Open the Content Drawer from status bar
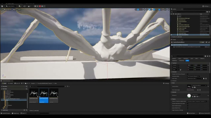 [x=6, y=113]
